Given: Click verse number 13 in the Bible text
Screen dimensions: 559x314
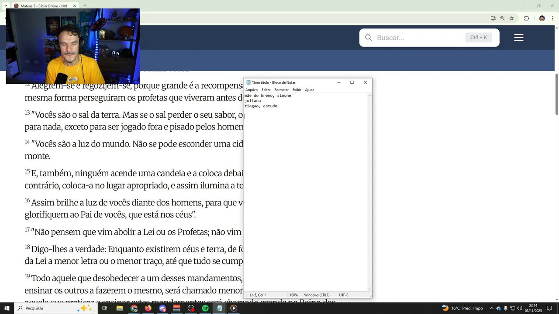Looking at the screenshot, I should 27,113.
